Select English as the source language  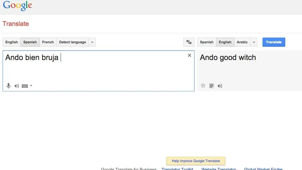[x=12, y=42]
